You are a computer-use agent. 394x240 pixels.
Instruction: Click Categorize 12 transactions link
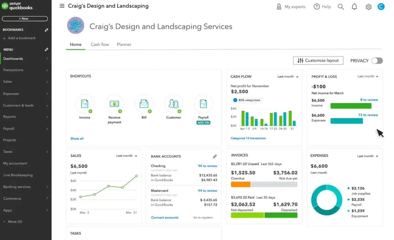pos(248,138)
